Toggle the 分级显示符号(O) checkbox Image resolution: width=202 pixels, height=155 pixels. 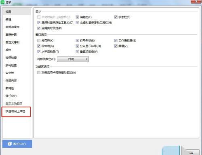tap(77, 46)
